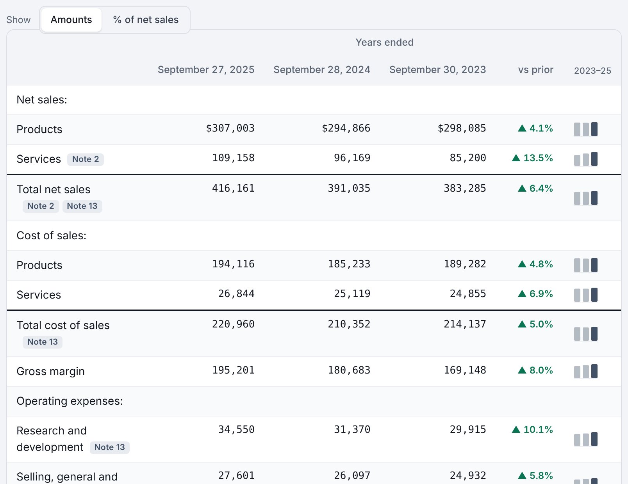Screen dimensions: 628x484
Task: Click the 6.9% change for cost Services
Action: tap(535, 294)
